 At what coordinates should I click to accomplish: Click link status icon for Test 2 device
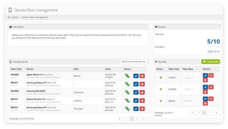coord(127,84)
